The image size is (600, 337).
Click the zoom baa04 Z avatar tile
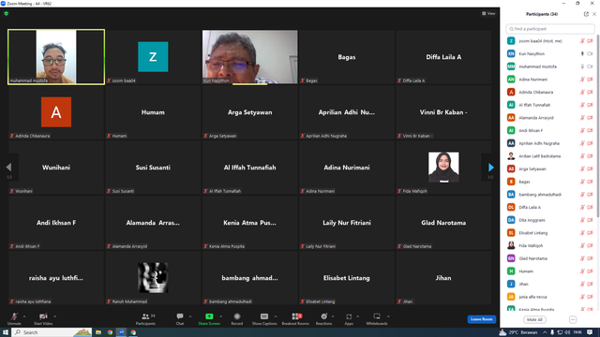point(153,57)
